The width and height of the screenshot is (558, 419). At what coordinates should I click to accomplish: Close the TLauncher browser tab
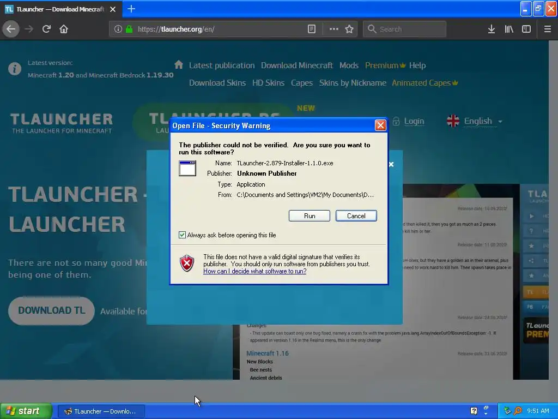tap(113, 9)
